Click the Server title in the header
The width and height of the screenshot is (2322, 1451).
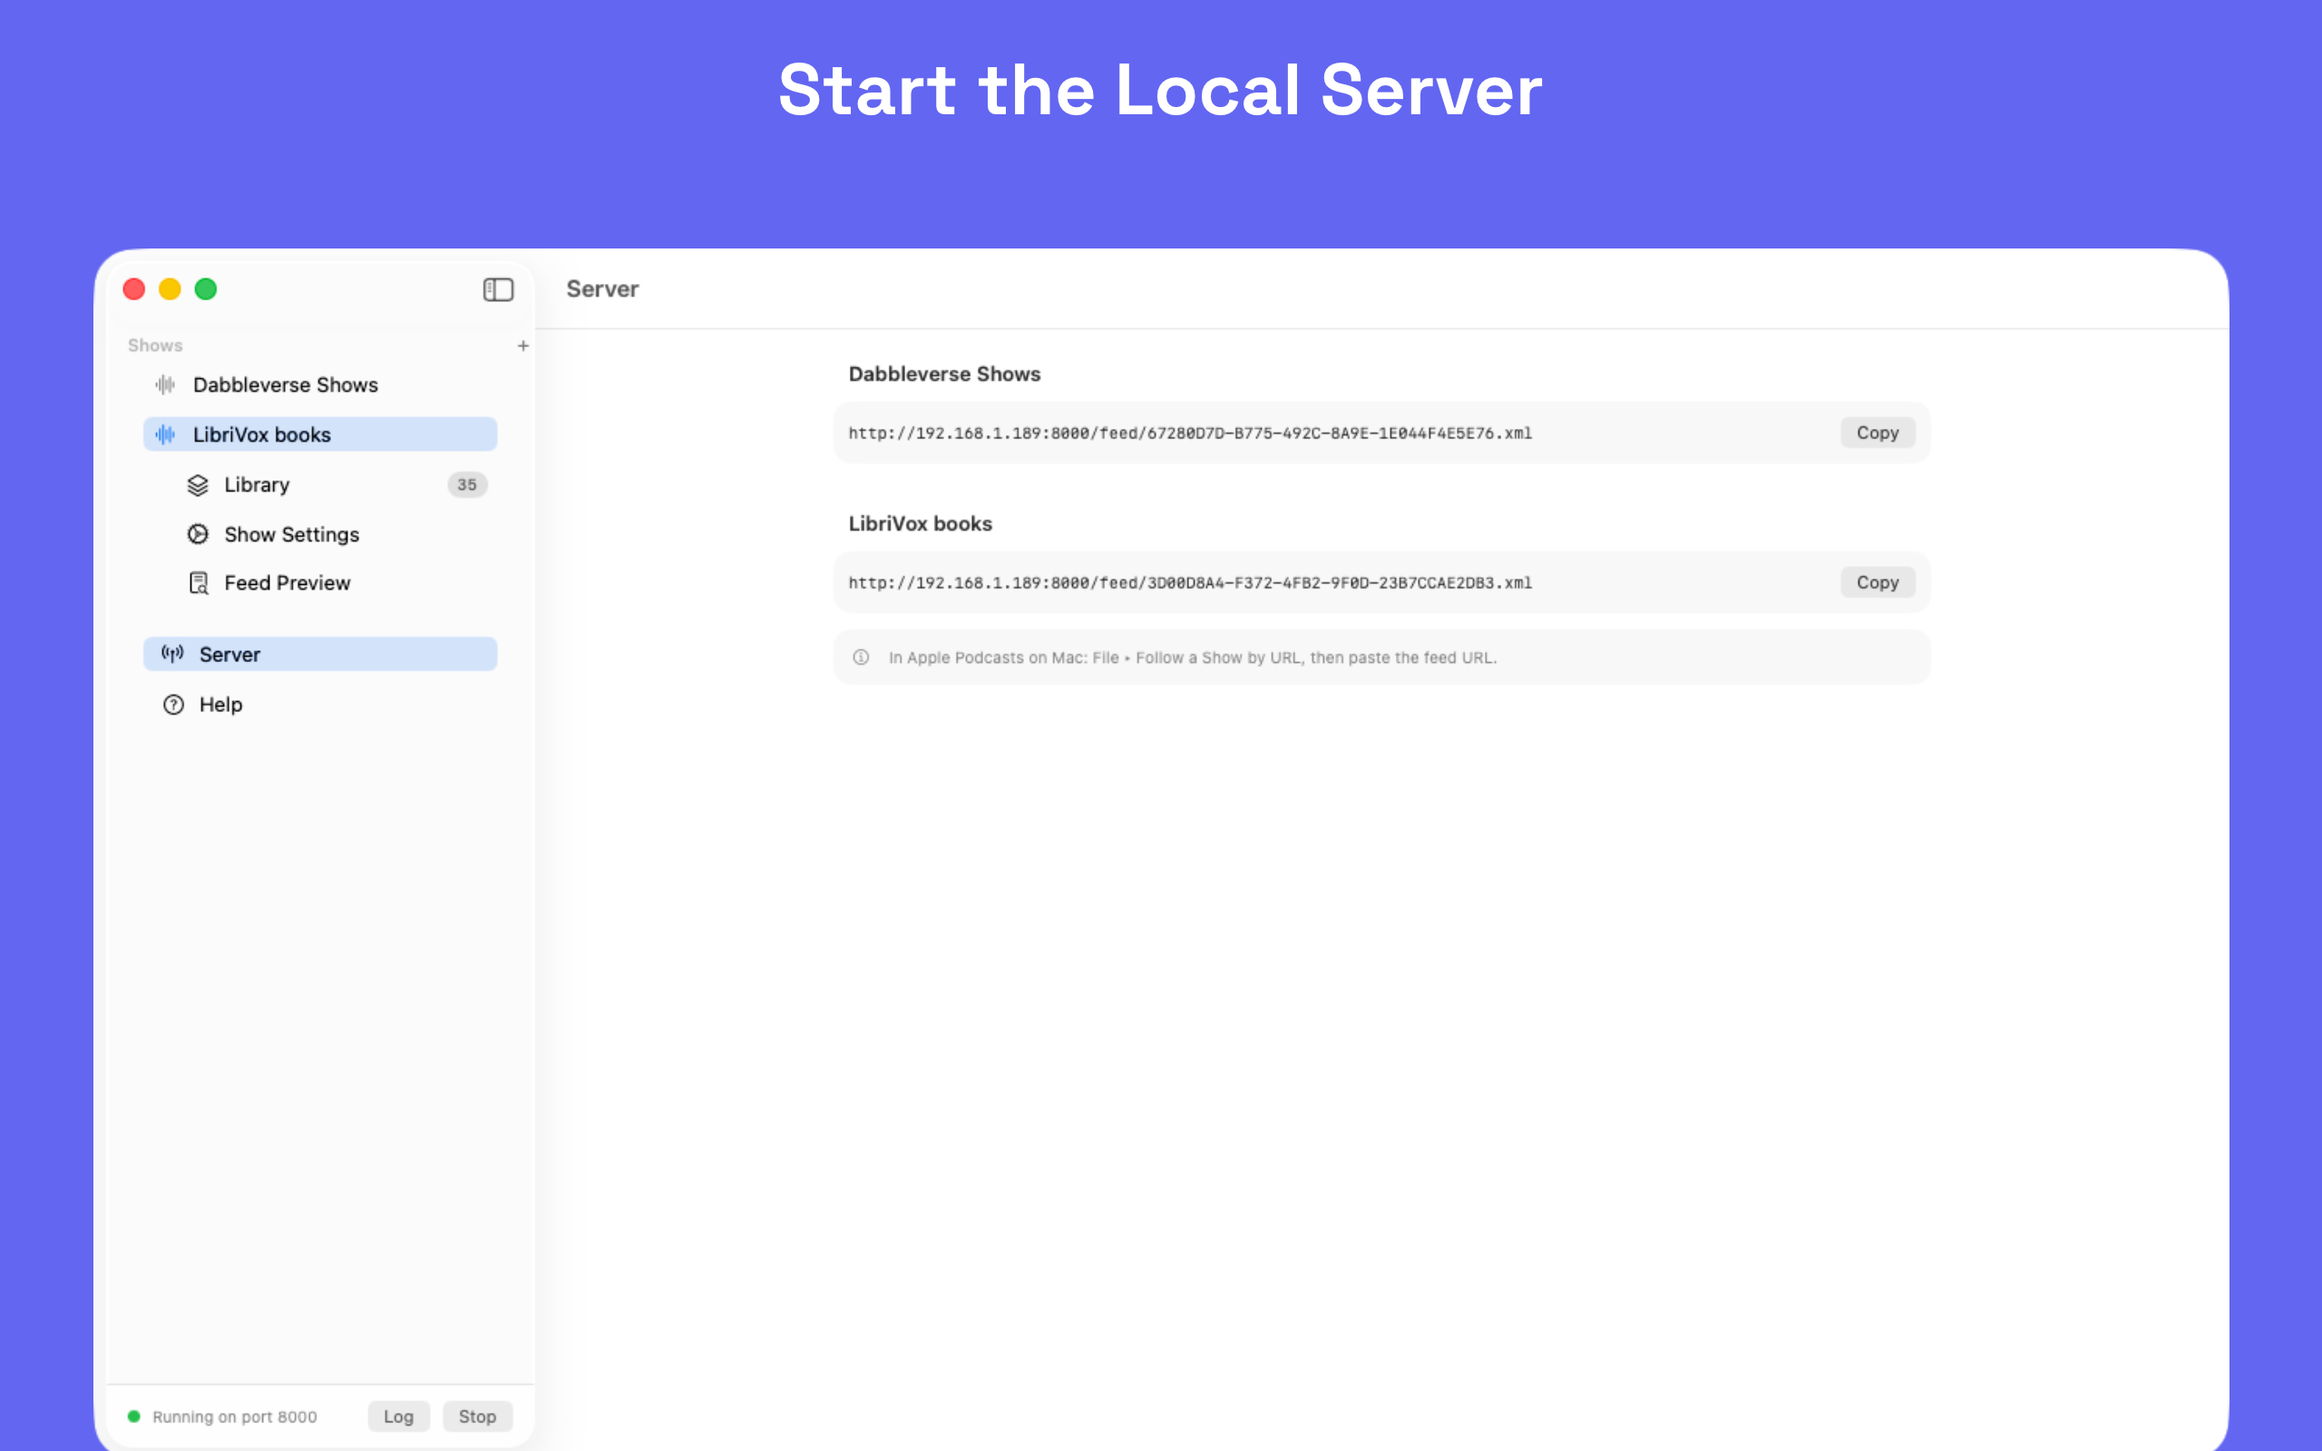click(602, 289)
